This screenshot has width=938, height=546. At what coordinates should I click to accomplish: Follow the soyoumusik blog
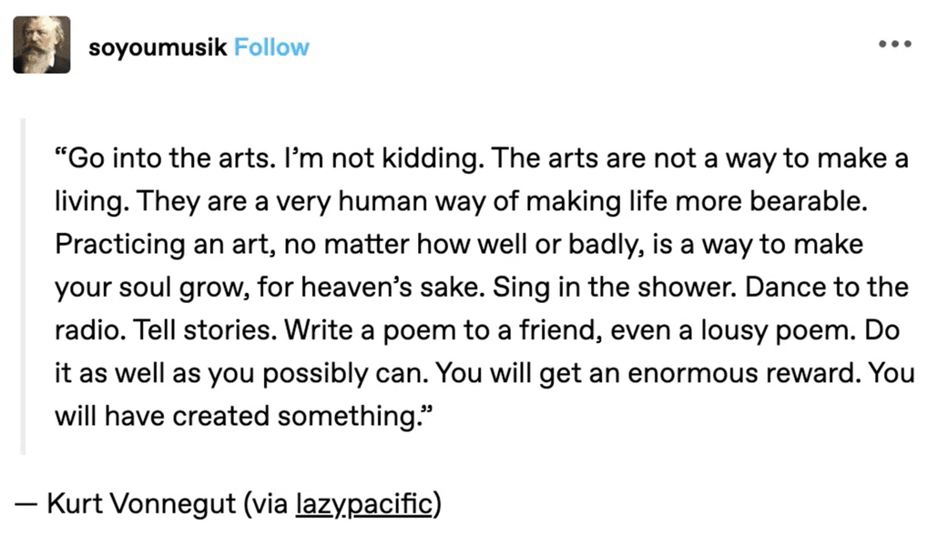(271, 47)
